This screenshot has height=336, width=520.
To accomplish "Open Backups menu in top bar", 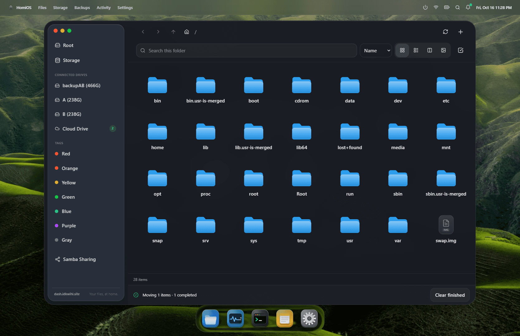I will pyautogui.click(x=82, y=7).
